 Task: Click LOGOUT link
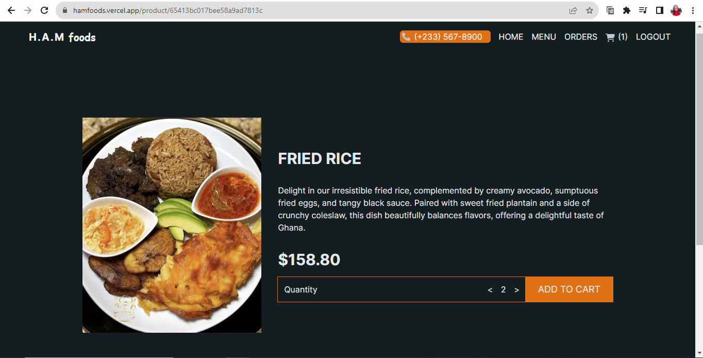click(653, 37)
